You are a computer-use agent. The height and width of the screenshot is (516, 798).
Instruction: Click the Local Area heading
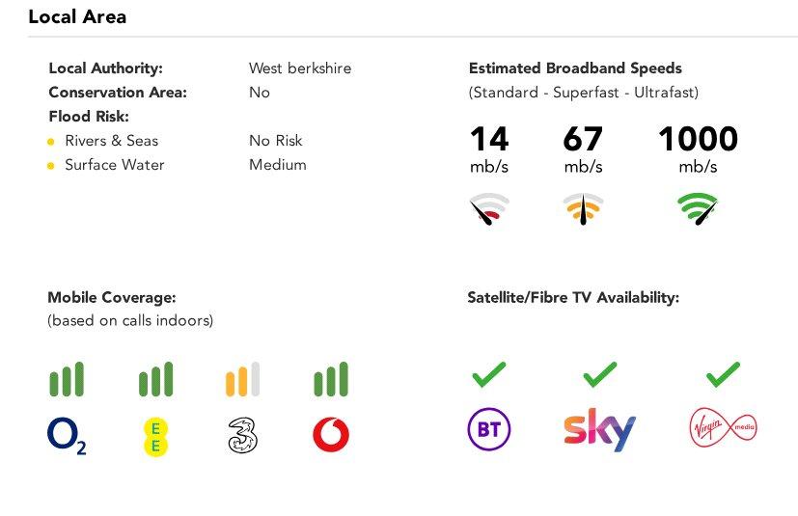coord(77,16)
